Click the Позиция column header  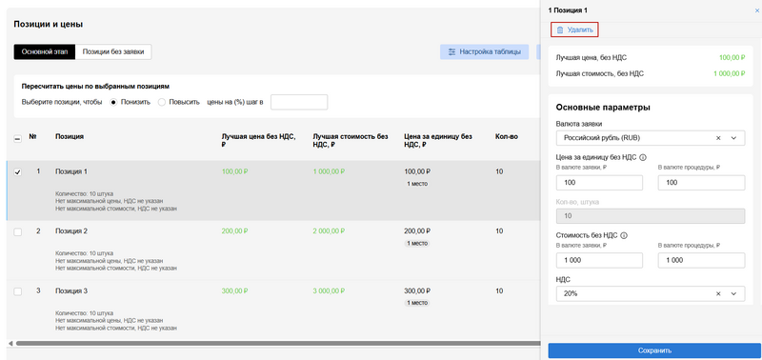point(70,136)
